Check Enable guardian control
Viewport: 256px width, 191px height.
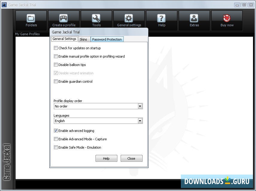click(56, 81)
